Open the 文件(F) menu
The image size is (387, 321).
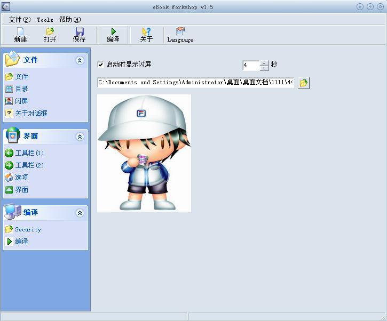pos(20,20)
